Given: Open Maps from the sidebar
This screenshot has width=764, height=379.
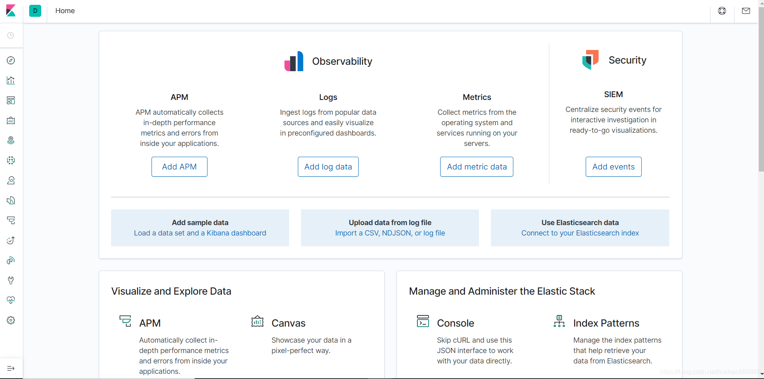Looking at the screenshot, I should click(11, 140).
